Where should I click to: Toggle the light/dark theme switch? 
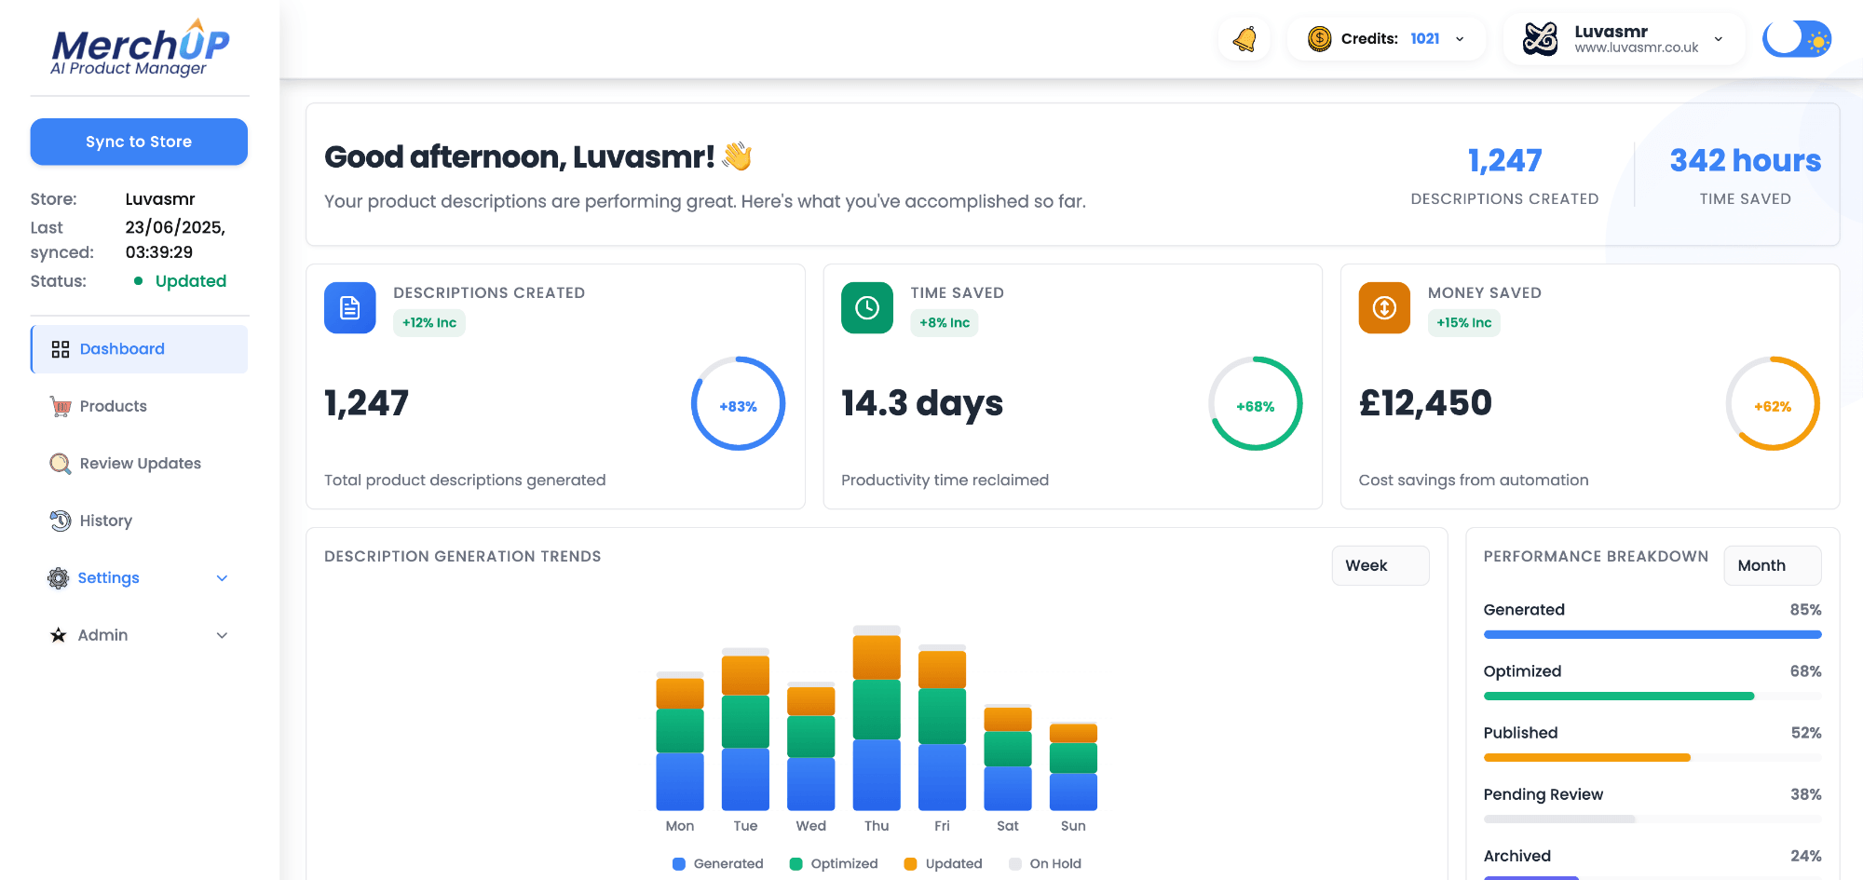click(1797, 39)
